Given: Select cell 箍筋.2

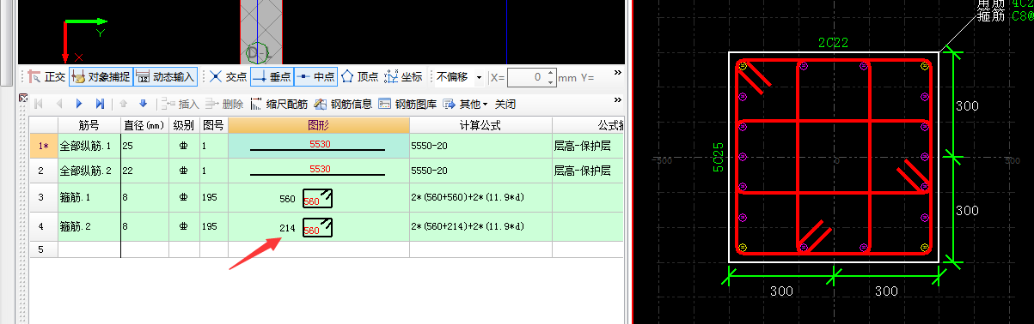Looking at the screenshot, I should [x=89, y=226].
